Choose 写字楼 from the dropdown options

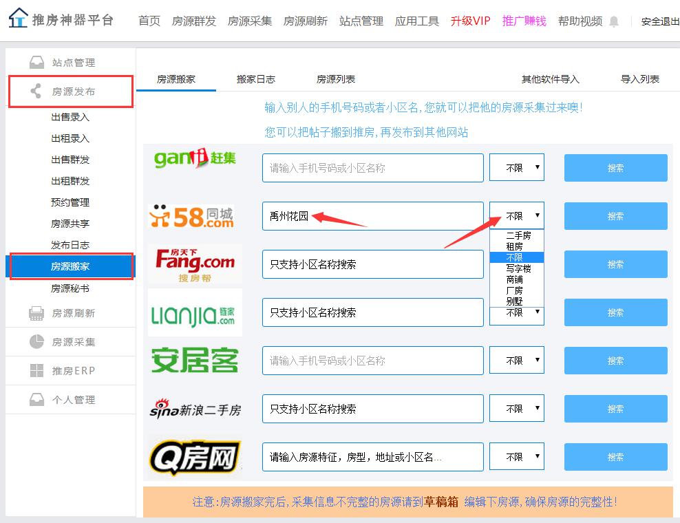(x=518, y=268)
